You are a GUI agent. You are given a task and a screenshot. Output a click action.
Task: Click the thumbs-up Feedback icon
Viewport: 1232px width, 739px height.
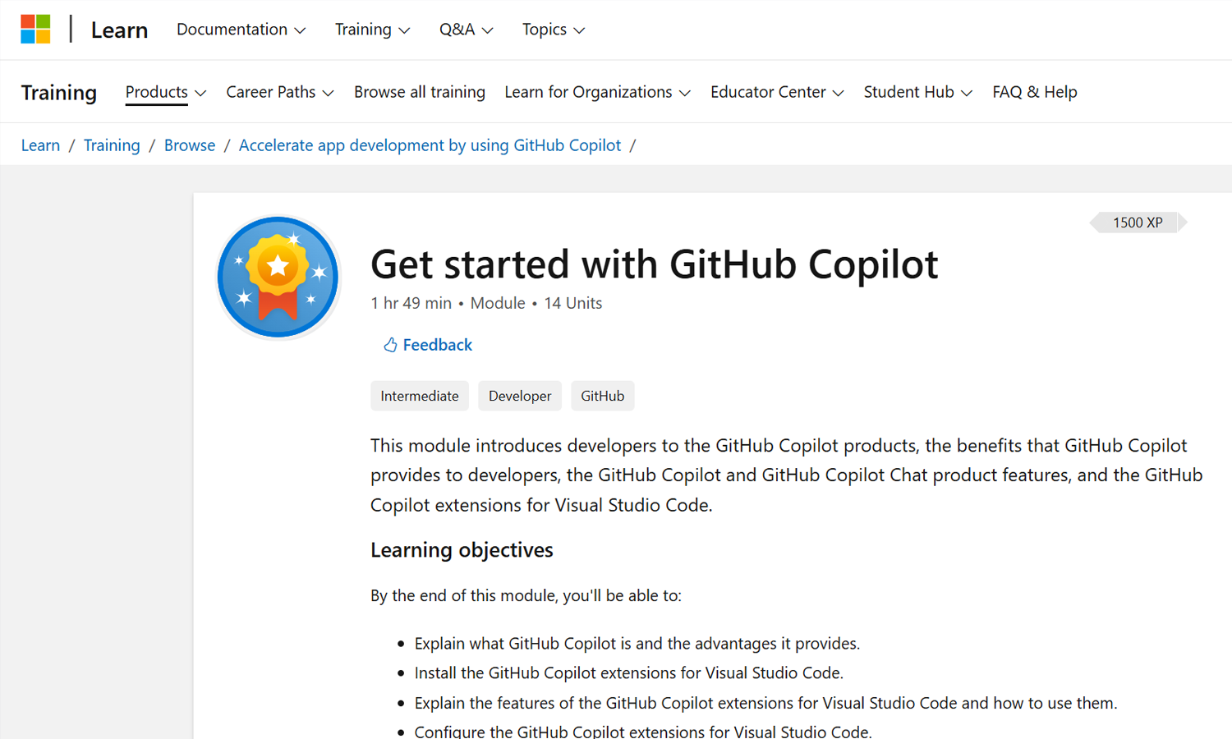(x=390, y=345)
